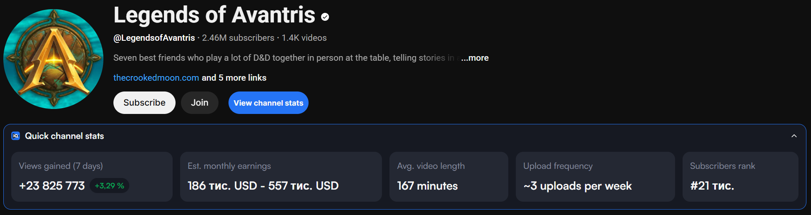This screenshot has height=215, width=811.
Task: Click the green +3,29 % change badge
Action: 109,186
